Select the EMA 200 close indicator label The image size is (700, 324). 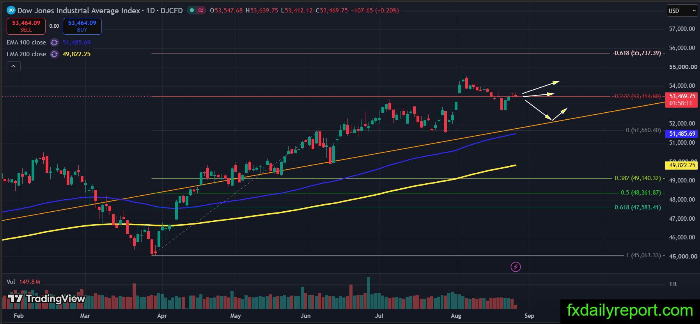click(x=26, y=54)
